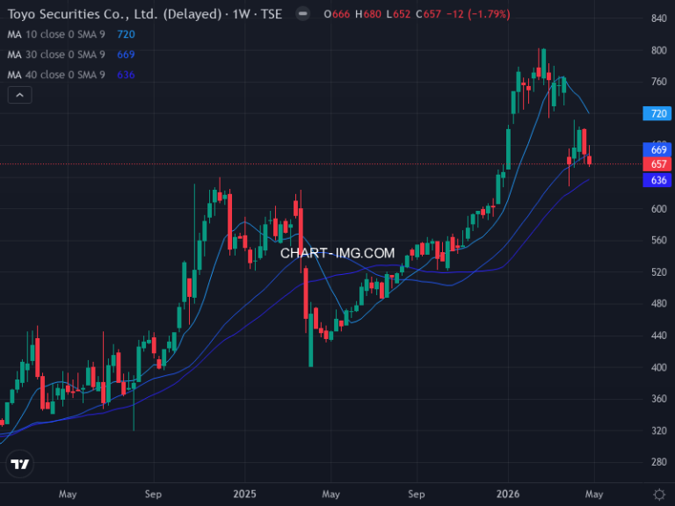The height and width of the screenshot is (506, 675).
Task: Click the 600 price axis value
Action: 659,209
